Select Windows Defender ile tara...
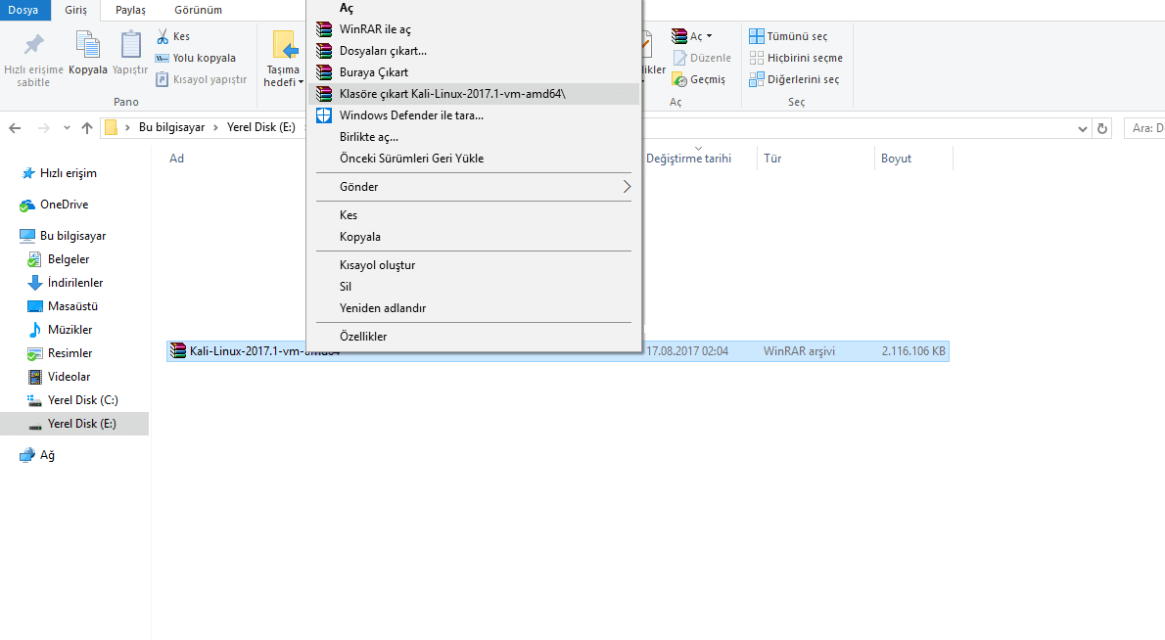 click(x=473, y=115)
